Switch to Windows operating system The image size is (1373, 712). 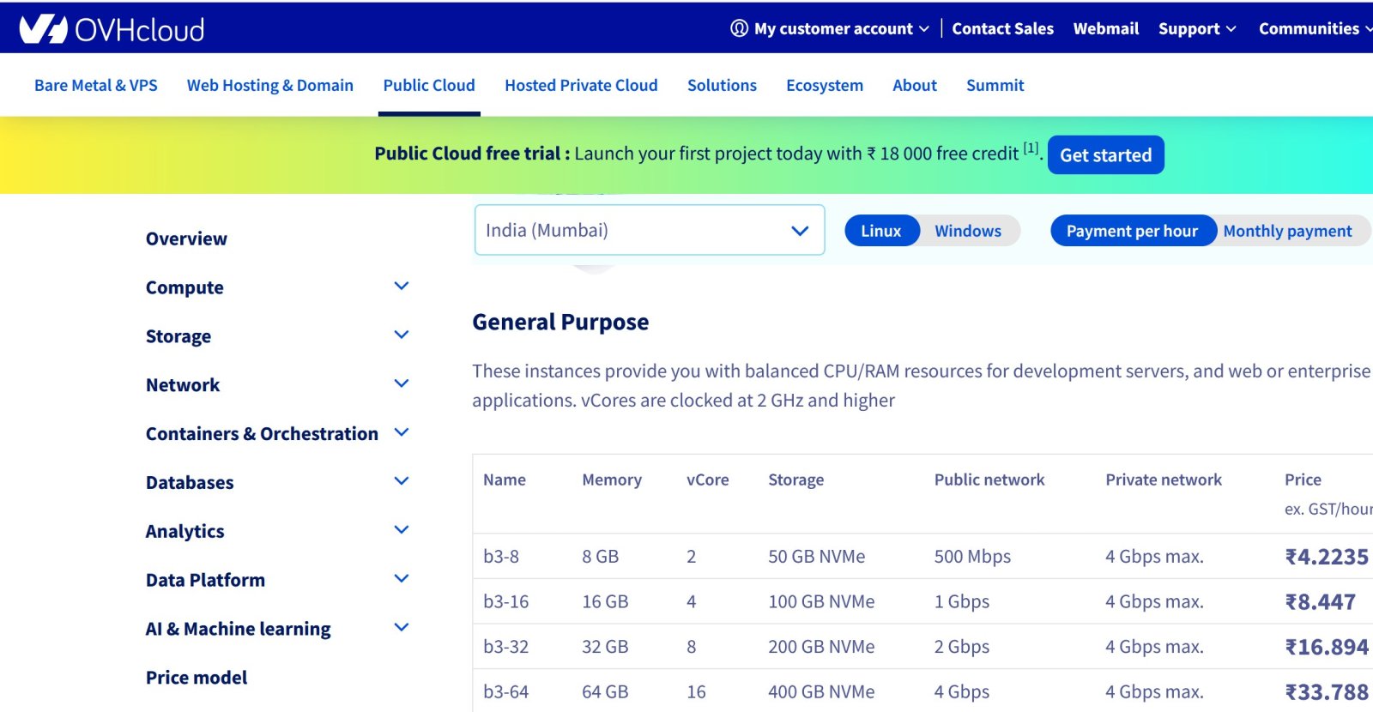click(967, 231)
